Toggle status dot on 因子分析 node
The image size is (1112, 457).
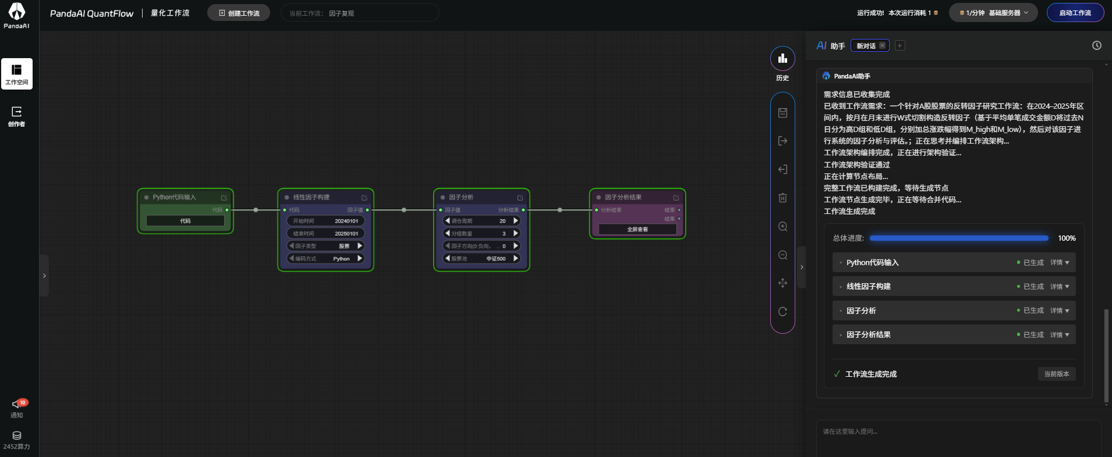coord(442,198)
